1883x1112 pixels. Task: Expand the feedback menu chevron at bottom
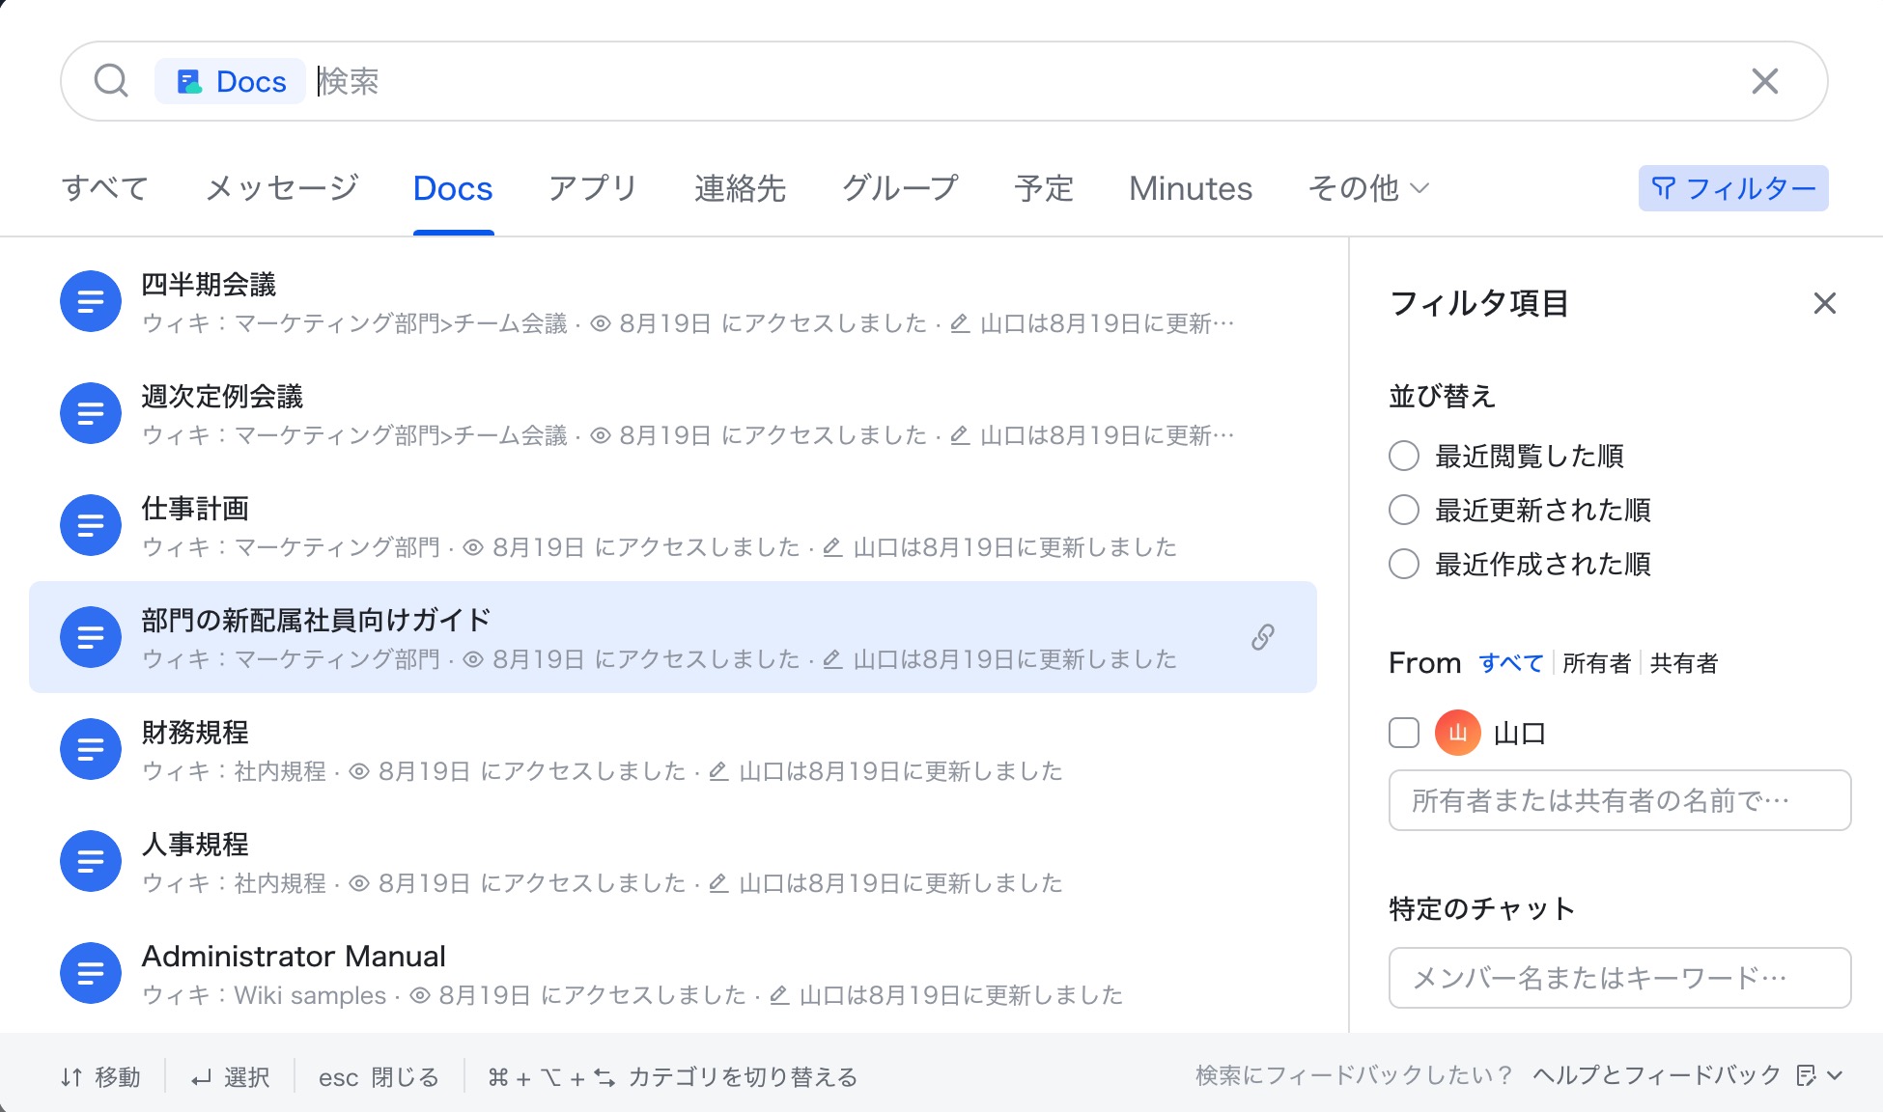point(1836,1075)
